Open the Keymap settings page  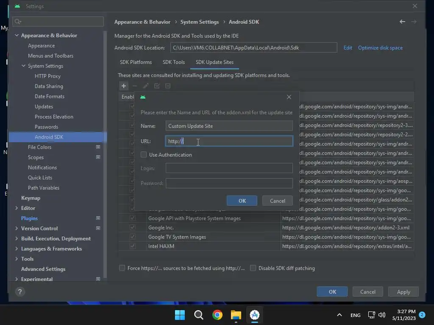click(x=31, y=198)
